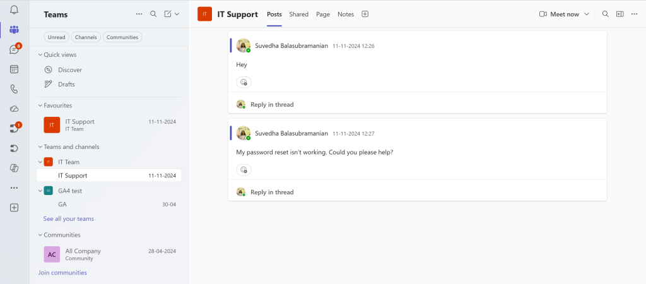Collapse the Communities section
The width and height of the screenshot is (646, 284).
(x=40, y=235)
